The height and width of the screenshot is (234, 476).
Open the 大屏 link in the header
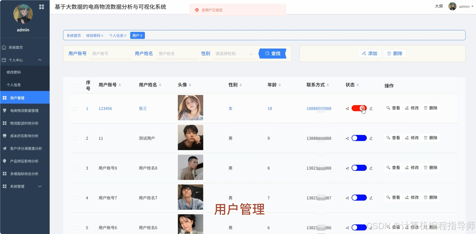[x=439, y=6]
